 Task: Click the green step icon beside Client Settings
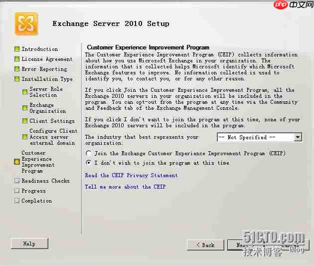[25, 121]
